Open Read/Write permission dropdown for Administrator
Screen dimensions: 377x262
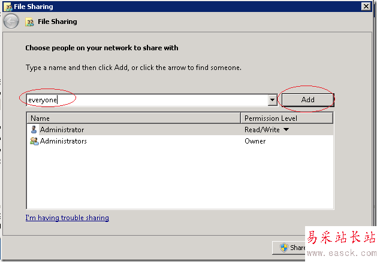286,130
